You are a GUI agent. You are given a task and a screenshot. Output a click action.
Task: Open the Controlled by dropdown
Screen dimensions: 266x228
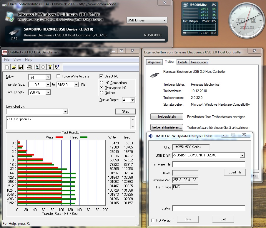pos(66,112)
